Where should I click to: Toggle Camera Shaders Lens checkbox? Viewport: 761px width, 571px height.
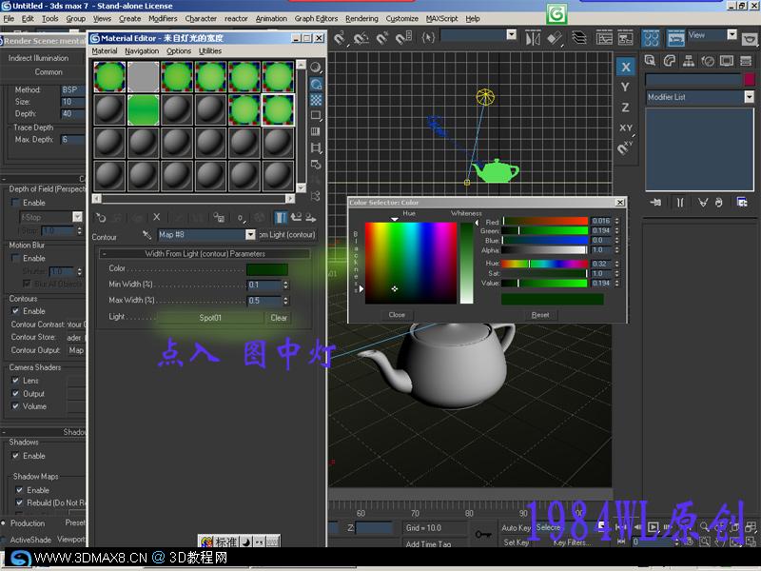pyautogui.click(x=15, y=380)
